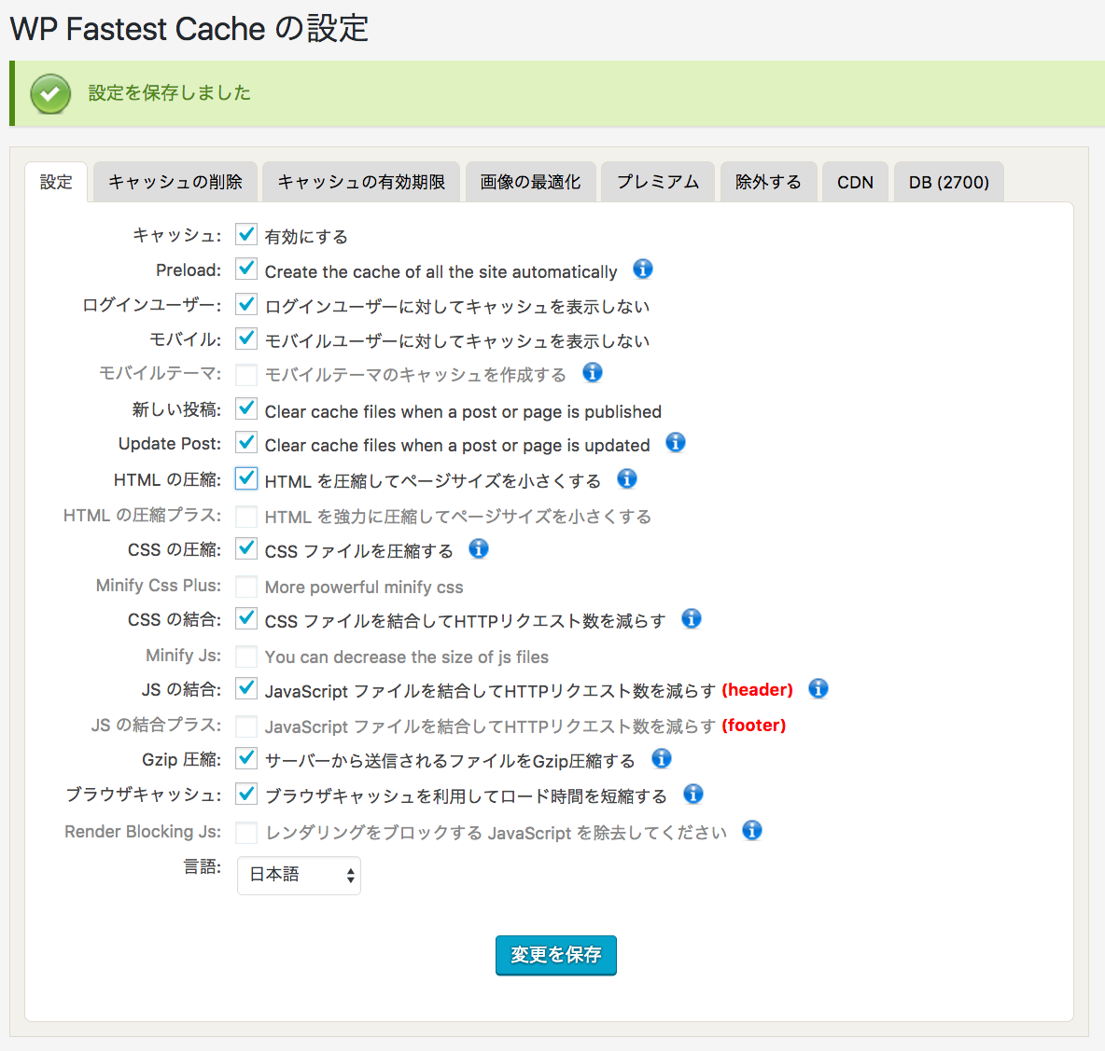
Task: Check the モバイルテーマ checkbox
Action: [246, 375]
